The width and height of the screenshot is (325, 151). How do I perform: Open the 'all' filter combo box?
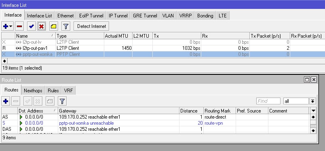click(296, 101)
